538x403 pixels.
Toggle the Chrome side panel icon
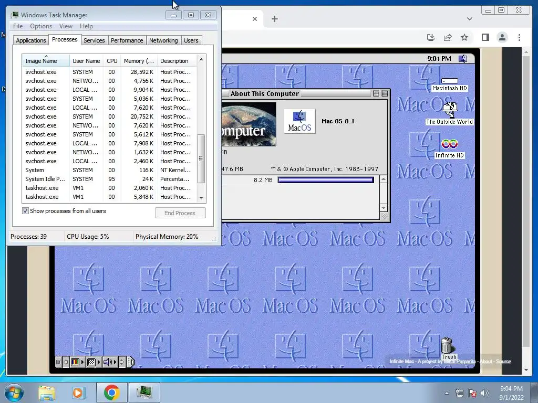(485, 37)
